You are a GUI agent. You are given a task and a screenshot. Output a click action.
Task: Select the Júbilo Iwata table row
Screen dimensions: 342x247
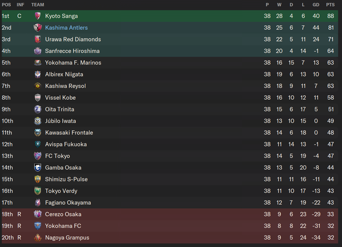point(170,121)
